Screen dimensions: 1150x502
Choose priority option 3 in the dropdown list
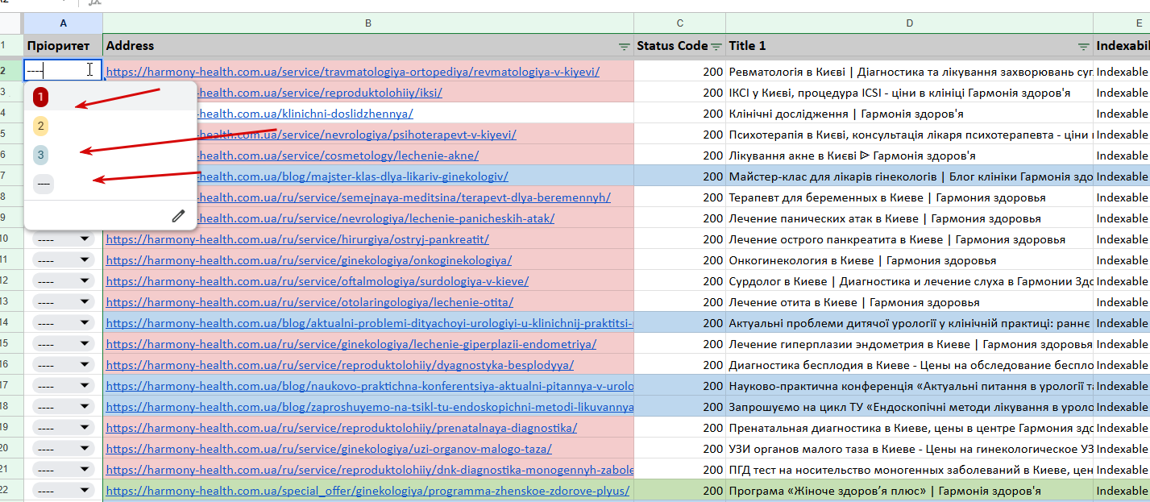(x=40, y=154)
